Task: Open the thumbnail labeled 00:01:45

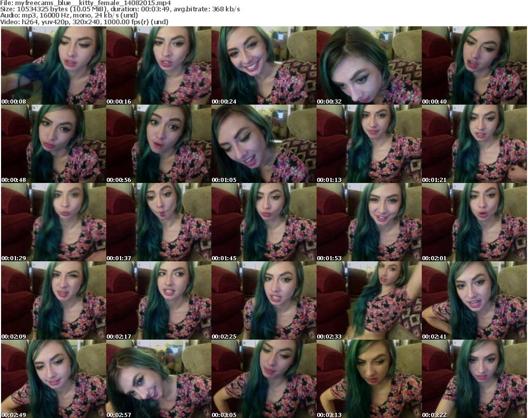Action: (x=264, y=222)
